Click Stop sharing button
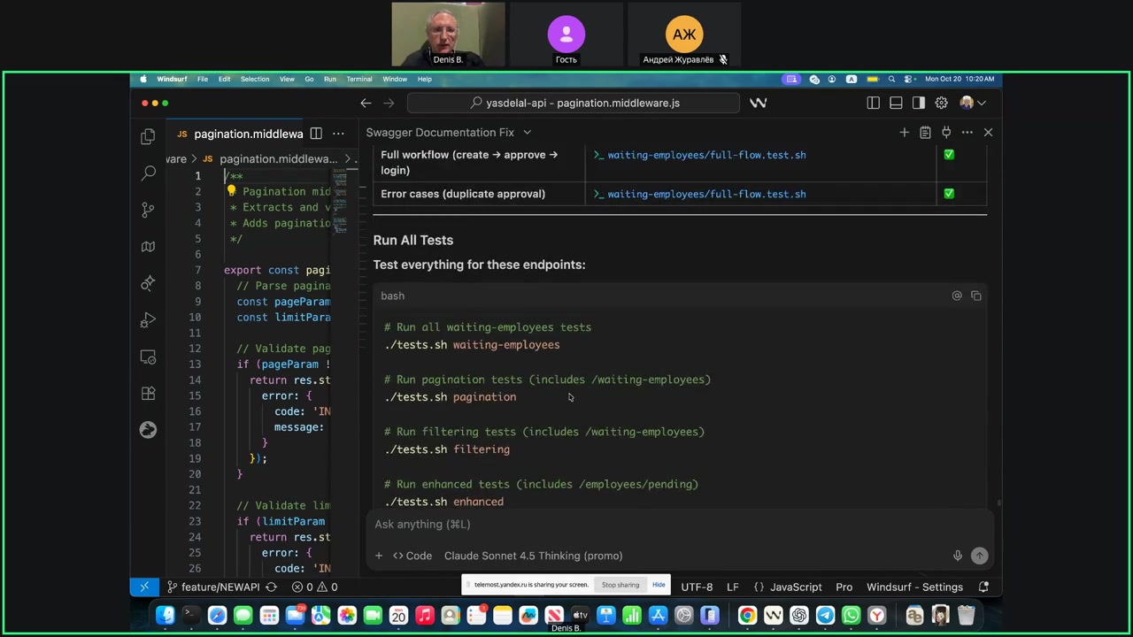Screen dimensions: 1133x637 (620, 585)
